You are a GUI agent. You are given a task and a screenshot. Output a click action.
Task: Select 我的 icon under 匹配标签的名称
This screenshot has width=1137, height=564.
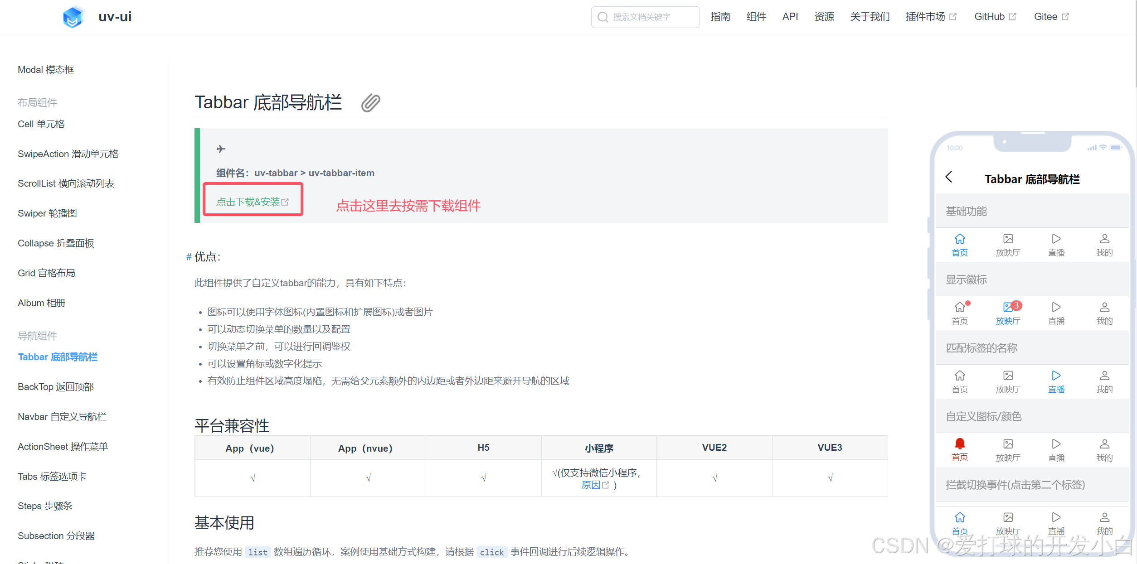(1105, 376)
